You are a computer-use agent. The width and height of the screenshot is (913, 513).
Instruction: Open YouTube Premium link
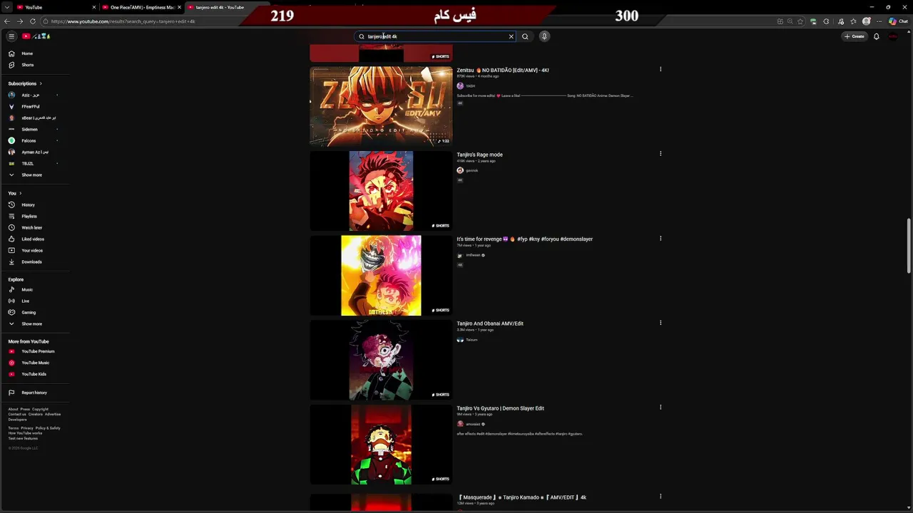coord(34,351)
